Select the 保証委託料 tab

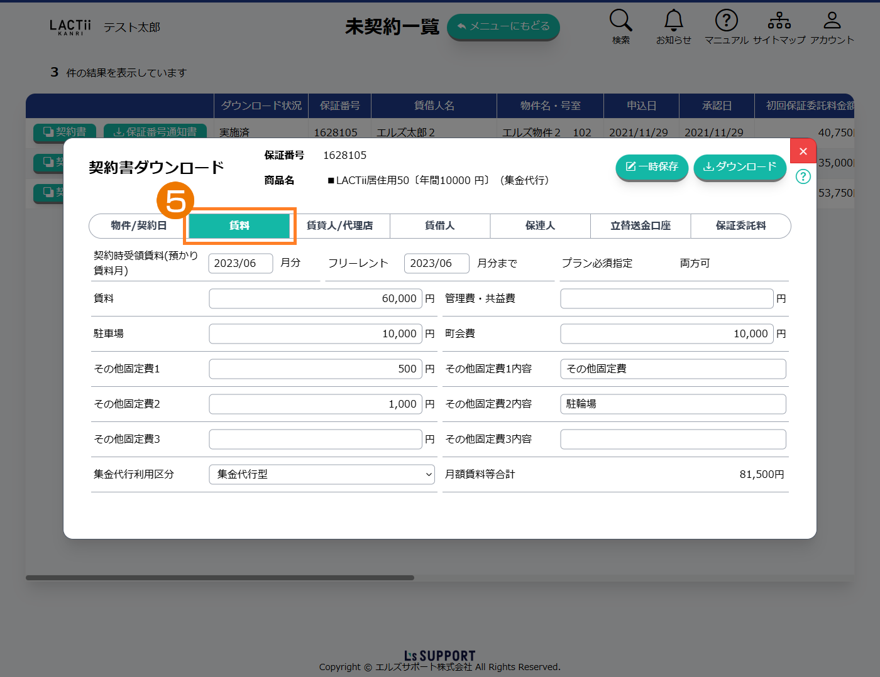point(740,225)
